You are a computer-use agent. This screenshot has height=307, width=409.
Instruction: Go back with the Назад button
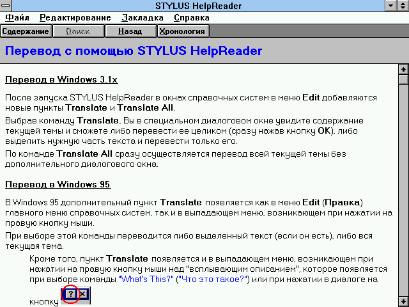[x=130, y=31]
